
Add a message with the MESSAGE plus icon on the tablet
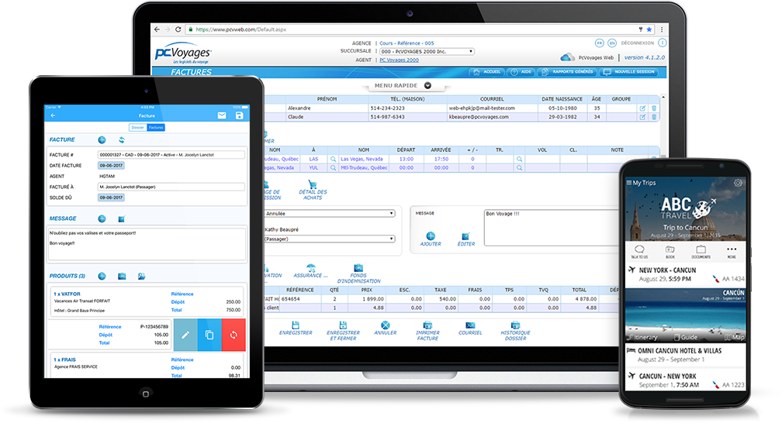pos(102,218)
